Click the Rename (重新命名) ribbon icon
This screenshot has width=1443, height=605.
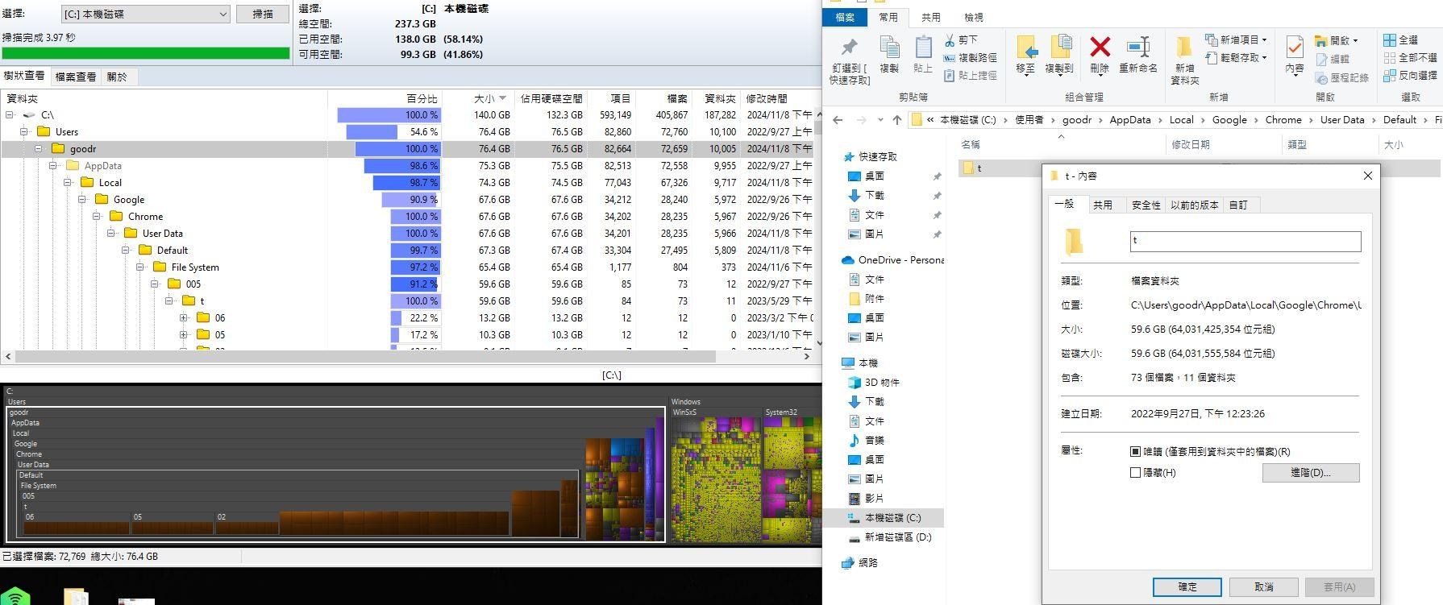pos(1137,48)
